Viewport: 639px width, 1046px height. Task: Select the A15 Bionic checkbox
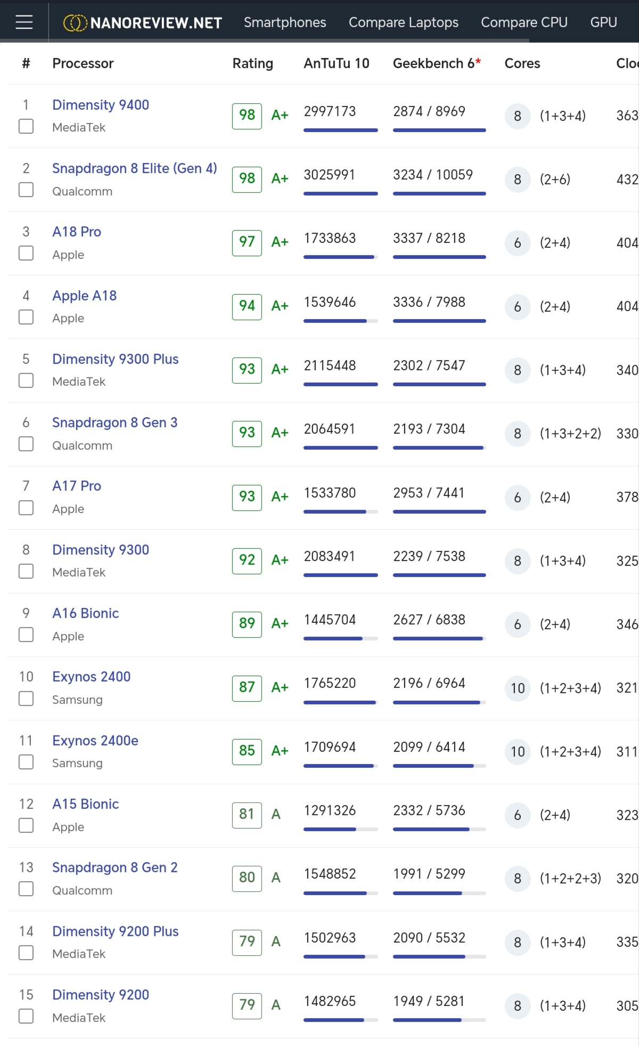pyautogui.click(x=26, y=825)
